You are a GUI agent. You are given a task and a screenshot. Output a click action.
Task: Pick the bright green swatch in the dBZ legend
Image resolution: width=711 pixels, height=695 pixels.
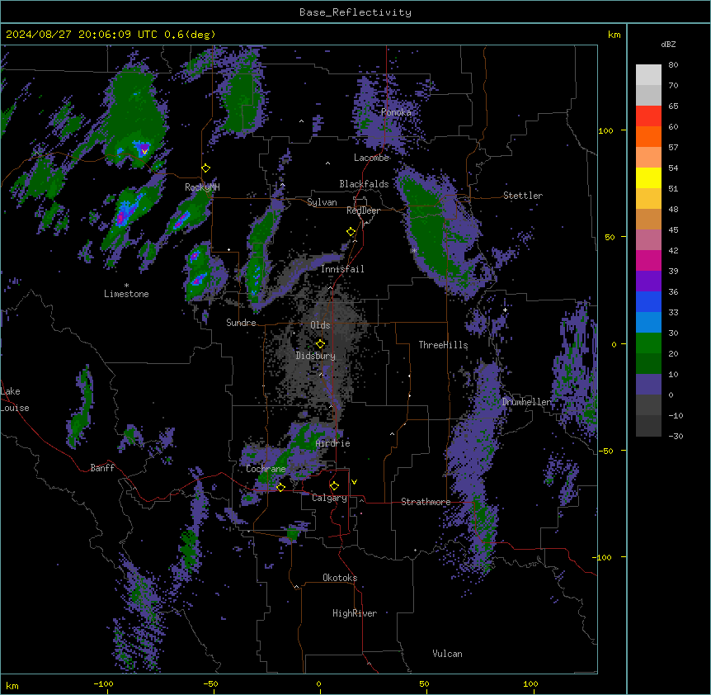(x=648, y=343)
